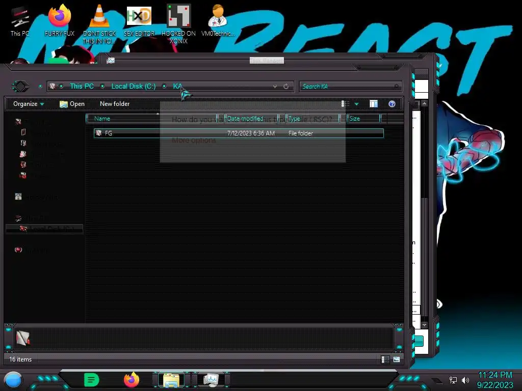The image size is (522, 391).
Task: Select the Network red orb in sidebar
Action: click(x=19, y=249)
